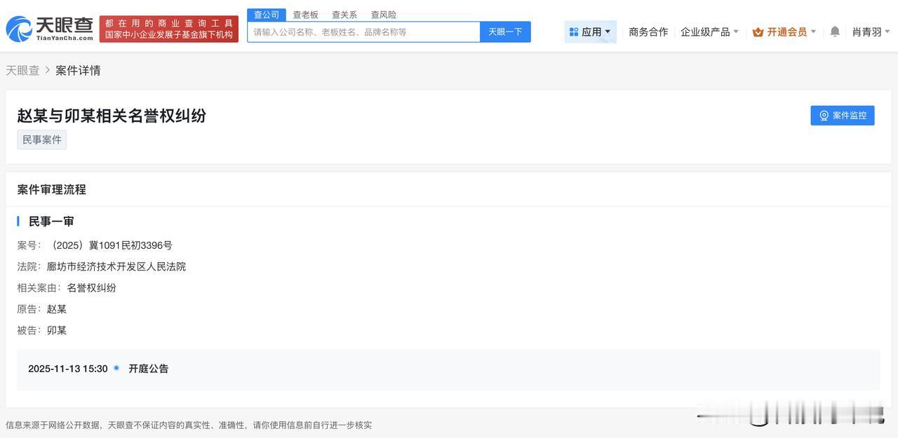
Task: Click case number （2025）冀1091民初3396号
Action: pos(109,245)
